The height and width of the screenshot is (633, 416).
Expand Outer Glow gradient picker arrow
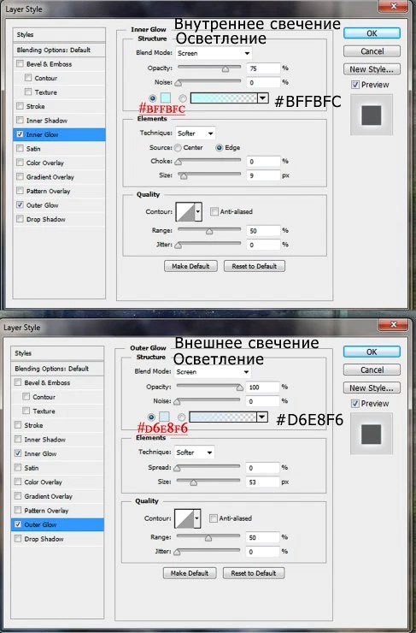262,417
